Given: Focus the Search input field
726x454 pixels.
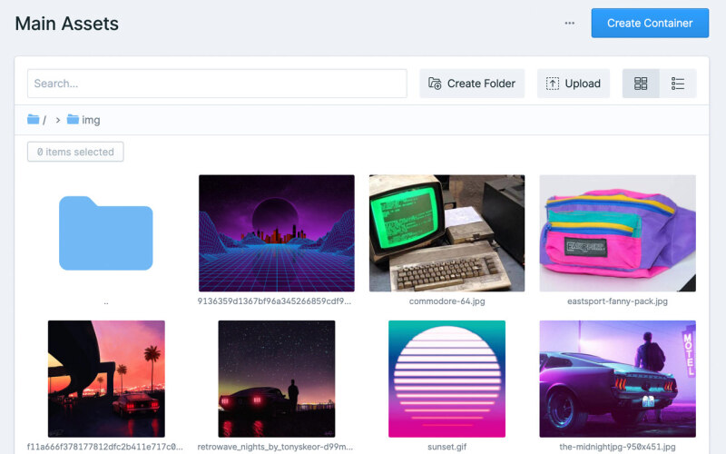Looking at the screenshot, I should click(x=217, y=84).
